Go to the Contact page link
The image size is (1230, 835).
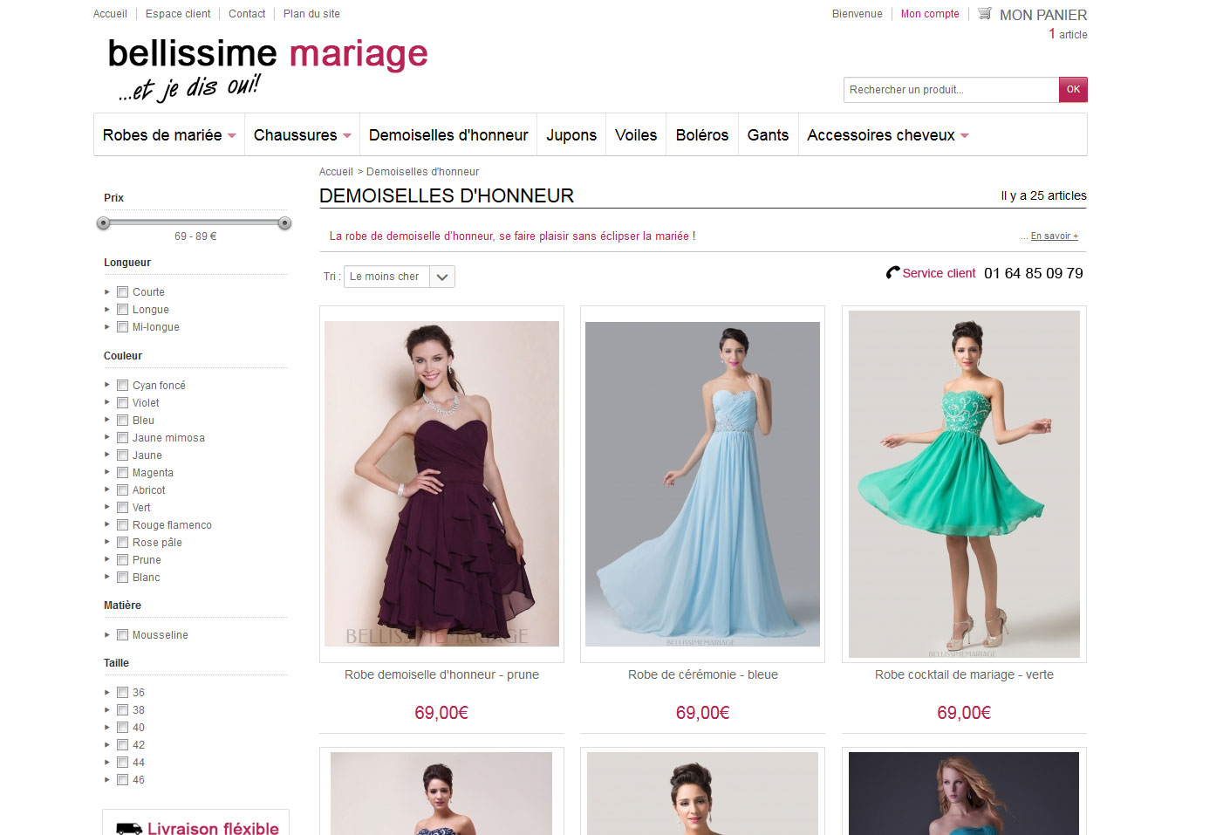[247, 14]
